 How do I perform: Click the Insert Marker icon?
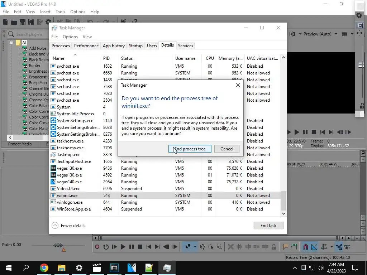click(285, 247)
